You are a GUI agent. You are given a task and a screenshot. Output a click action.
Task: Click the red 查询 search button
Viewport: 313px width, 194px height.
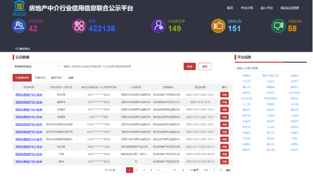[x=189, y=67]
